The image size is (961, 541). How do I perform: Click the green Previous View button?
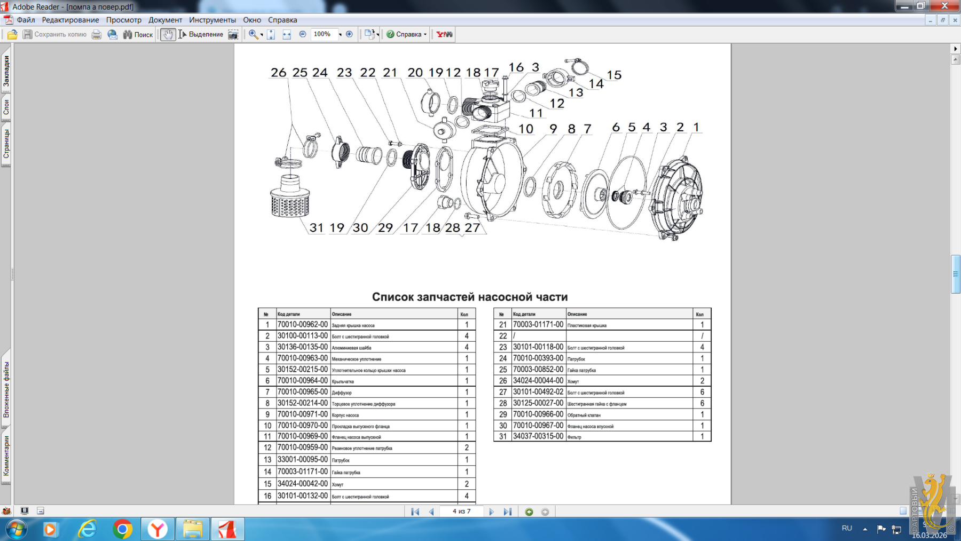(x=529, y=512)
